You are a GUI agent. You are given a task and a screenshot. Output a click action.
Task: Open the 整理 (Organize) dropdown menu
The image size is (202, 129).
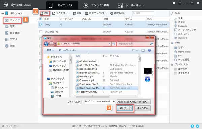(50, 50)
